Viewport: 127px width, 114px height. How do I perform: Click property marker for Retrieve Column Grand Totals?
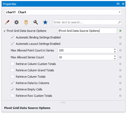pyautogui.click(x=120, y=70)
